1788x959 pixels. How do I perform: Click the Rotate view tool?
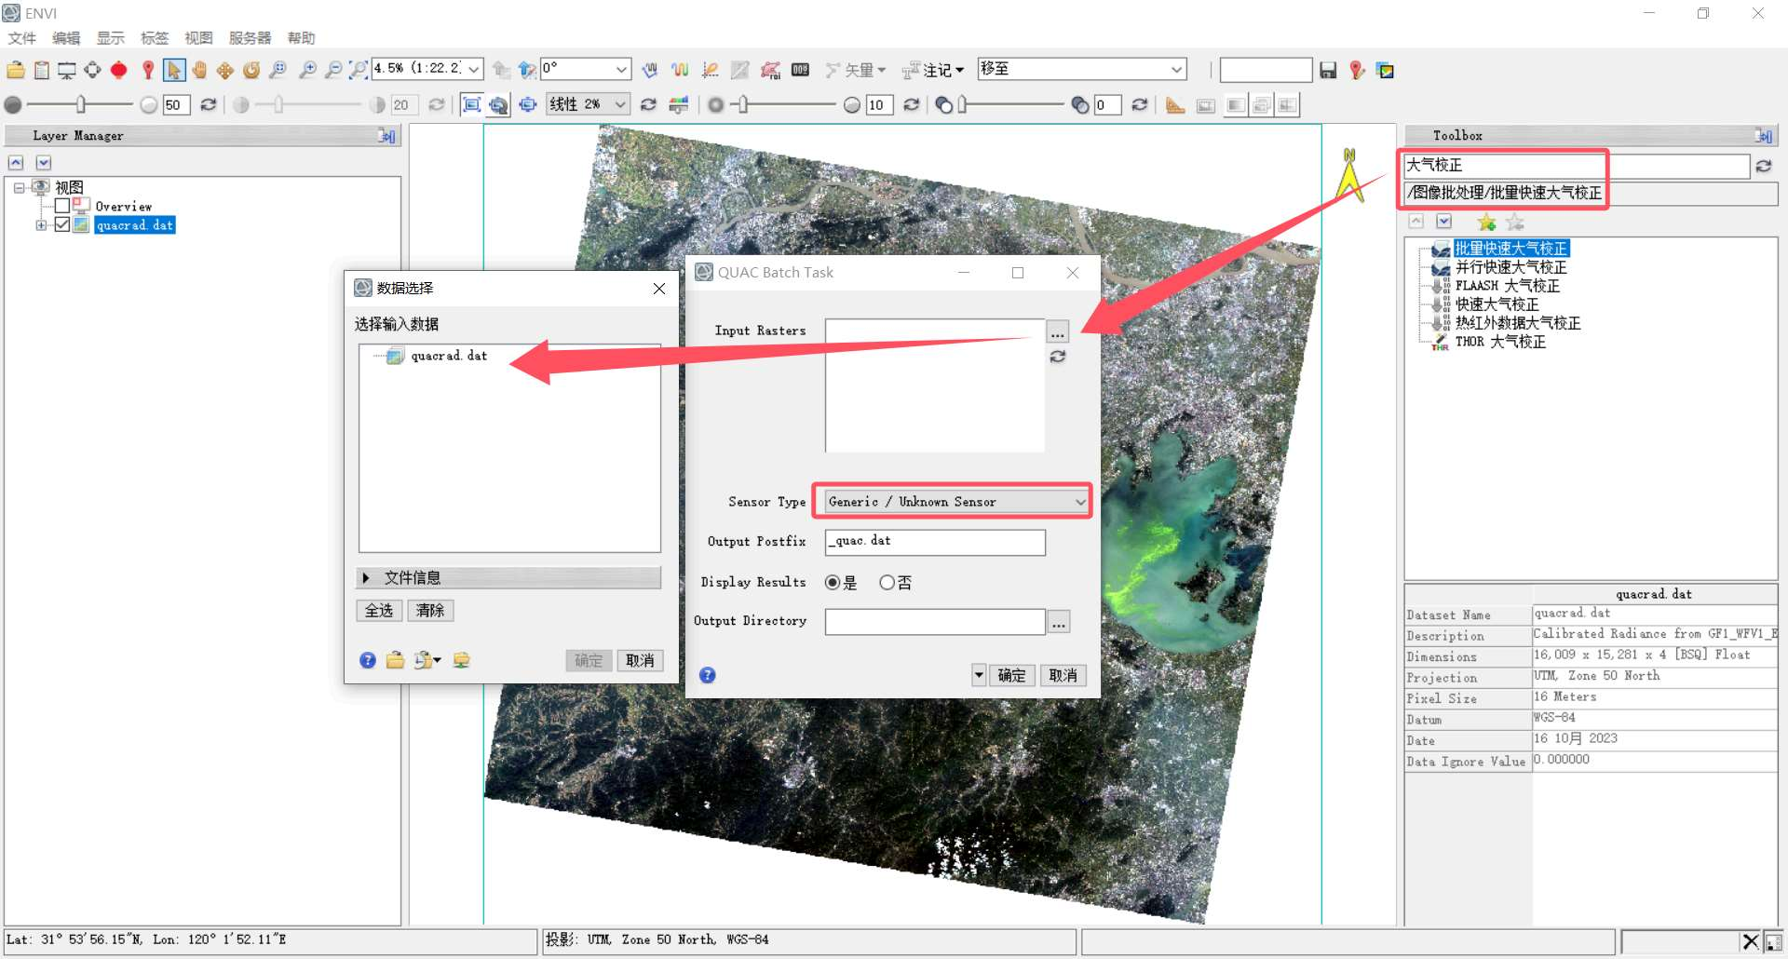[x=251, y=70]
